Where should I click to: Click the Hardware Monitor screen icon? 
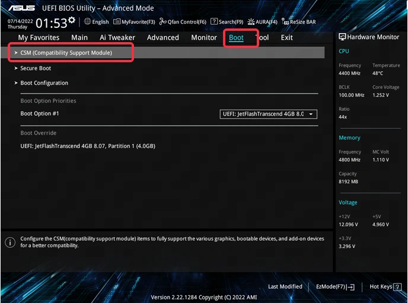342,37
